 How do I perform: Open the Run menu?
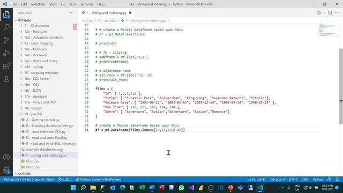click(x=73, y=4)
